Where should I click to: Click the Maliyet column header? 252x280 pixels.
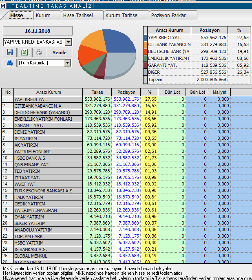[x=219, y=92]
